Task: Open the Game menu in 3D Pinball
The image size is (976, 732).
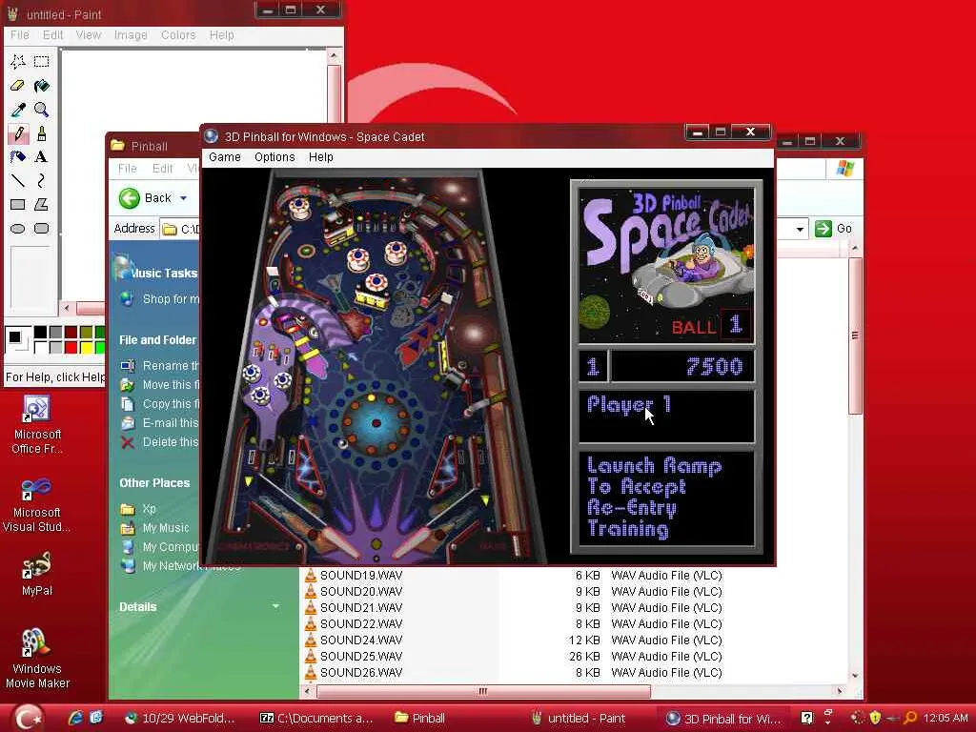Action: [225, 157]
